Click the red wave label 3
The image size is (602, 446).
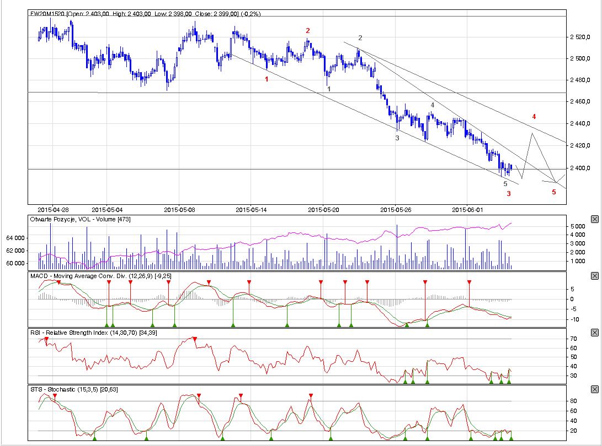tap(509, 194)
